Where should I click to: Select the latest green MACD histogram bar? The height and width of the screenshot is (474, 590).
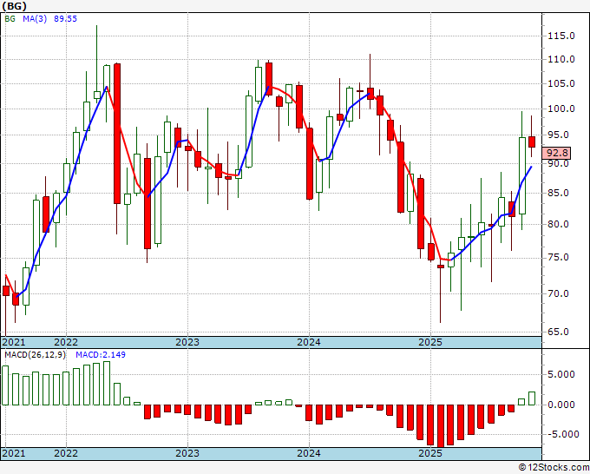[532, 398]
